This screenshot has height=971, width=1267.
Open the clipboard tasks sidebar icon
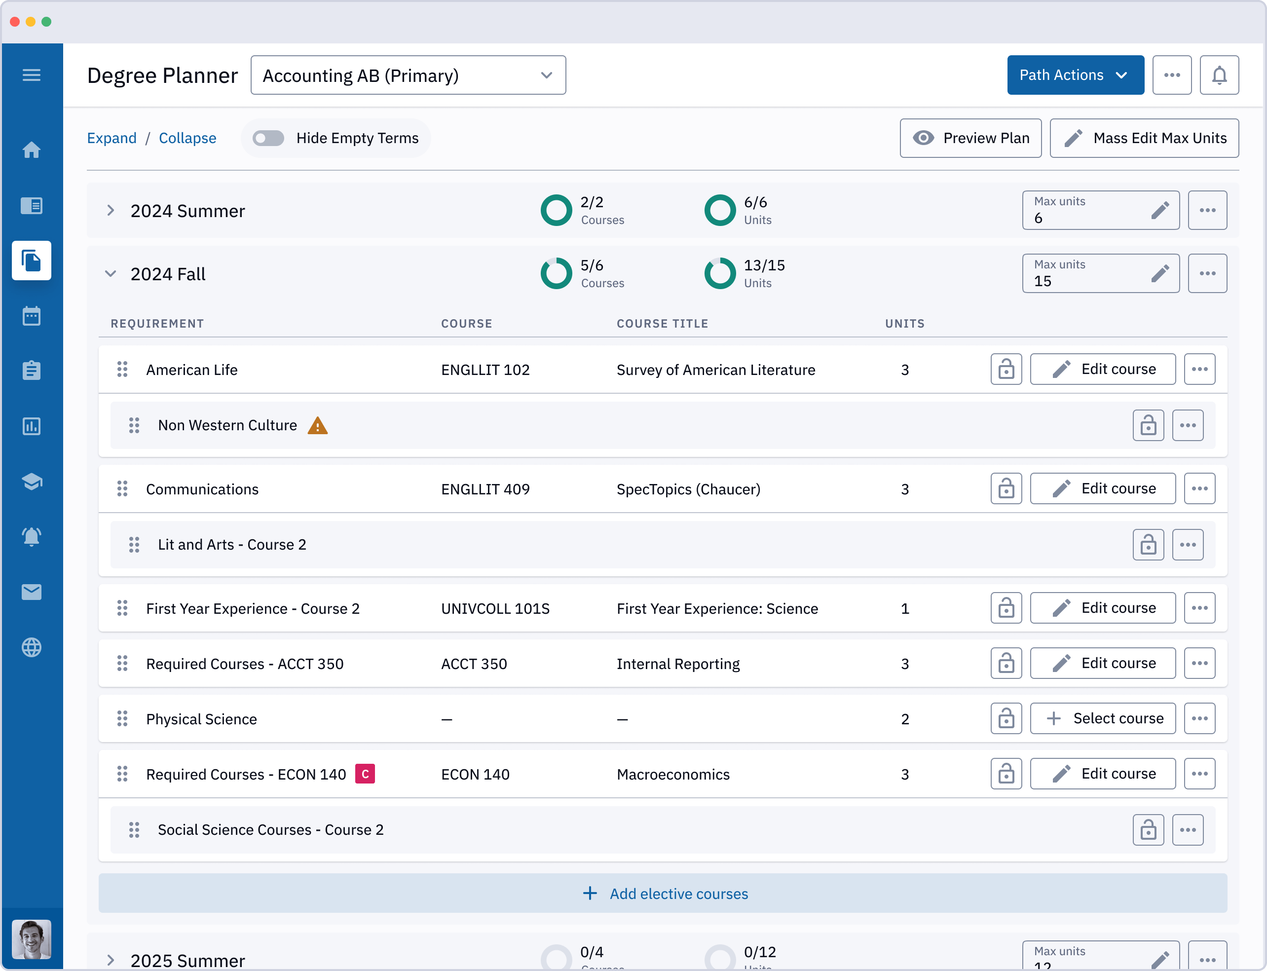pos(31,371)
